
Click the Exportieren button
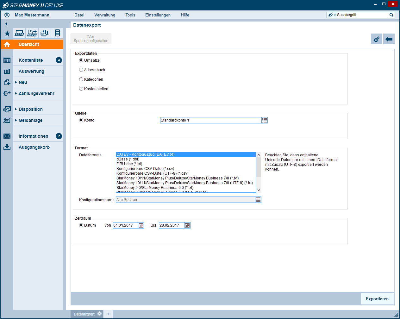[377, 299]
